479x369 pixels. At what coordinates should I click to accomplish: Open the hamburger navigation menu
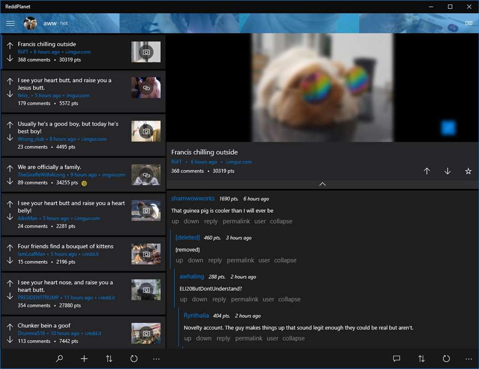click(10, 23)
